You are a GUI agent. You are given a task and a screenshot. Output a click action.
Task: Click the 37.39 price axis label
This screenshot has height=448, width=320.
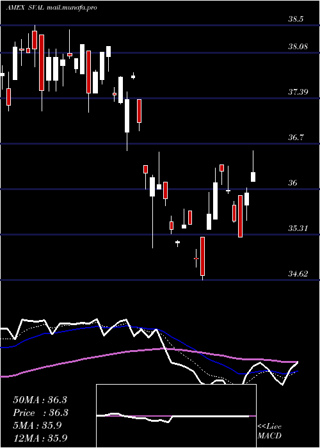coord(298,92)
